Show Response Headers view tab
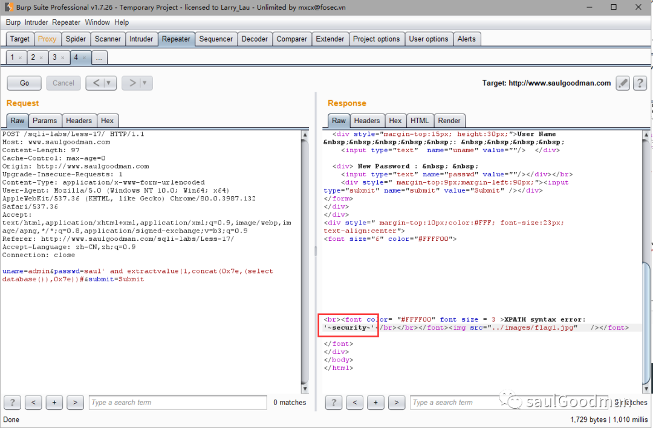Screen dimensions: 653x428 (x=367, y=121)
